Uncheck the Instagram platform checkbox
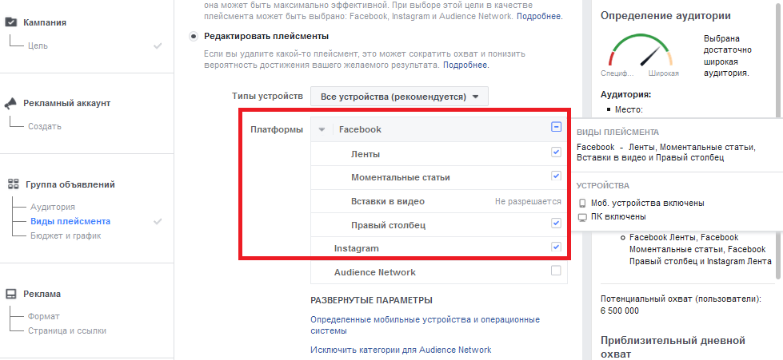 coord(556,247)
